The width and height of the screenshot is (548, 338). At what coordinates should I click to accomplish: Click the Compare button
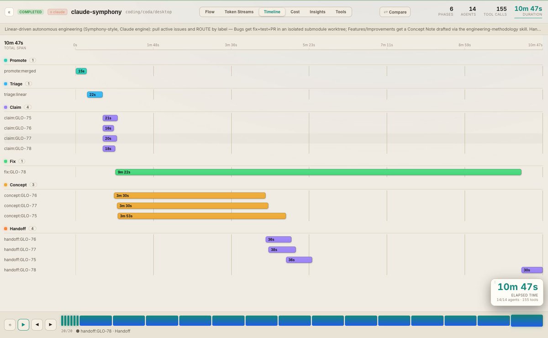[395, 12]
